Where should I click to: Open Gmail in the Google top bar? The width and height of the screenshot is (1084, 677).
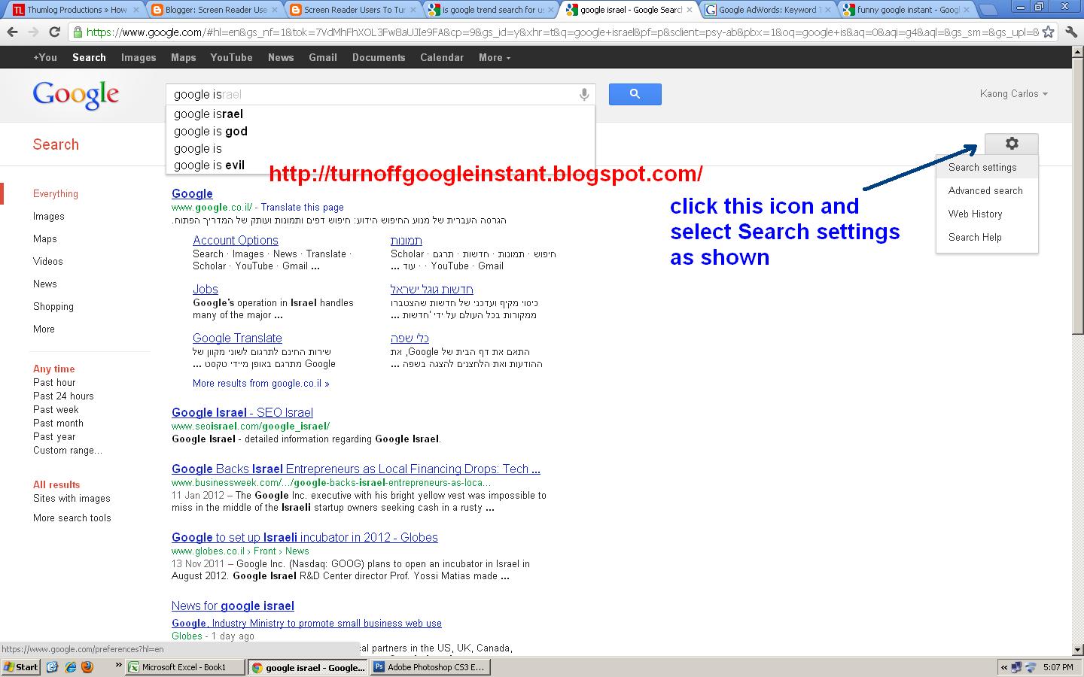323,57
